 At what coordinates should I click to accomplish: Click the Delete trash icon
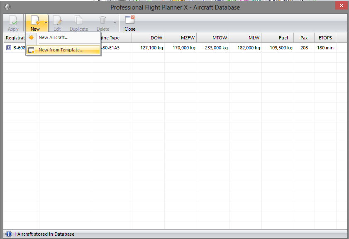103,20
